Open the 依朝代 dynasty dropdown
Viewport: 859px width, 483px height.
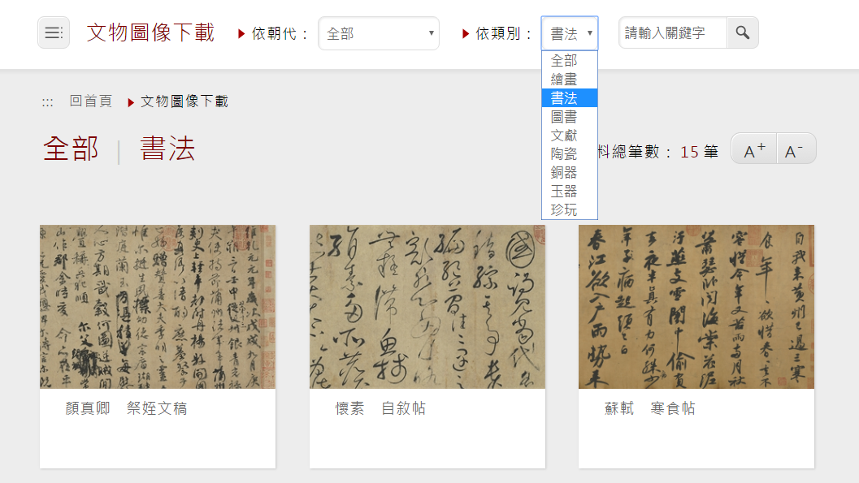(379, 33)
